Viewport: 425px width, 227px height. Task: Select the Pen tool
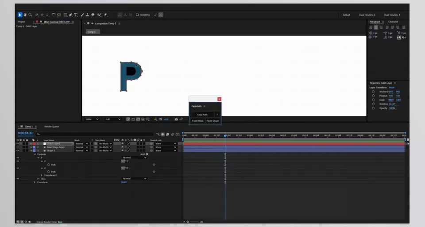(70, 15)
